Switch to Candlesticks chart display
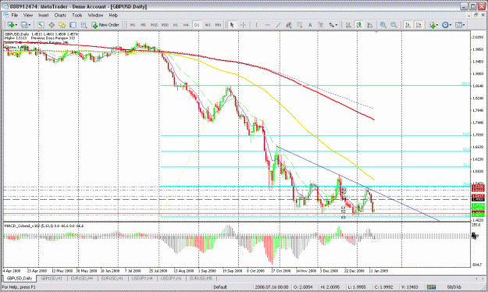 click(359, 25)
